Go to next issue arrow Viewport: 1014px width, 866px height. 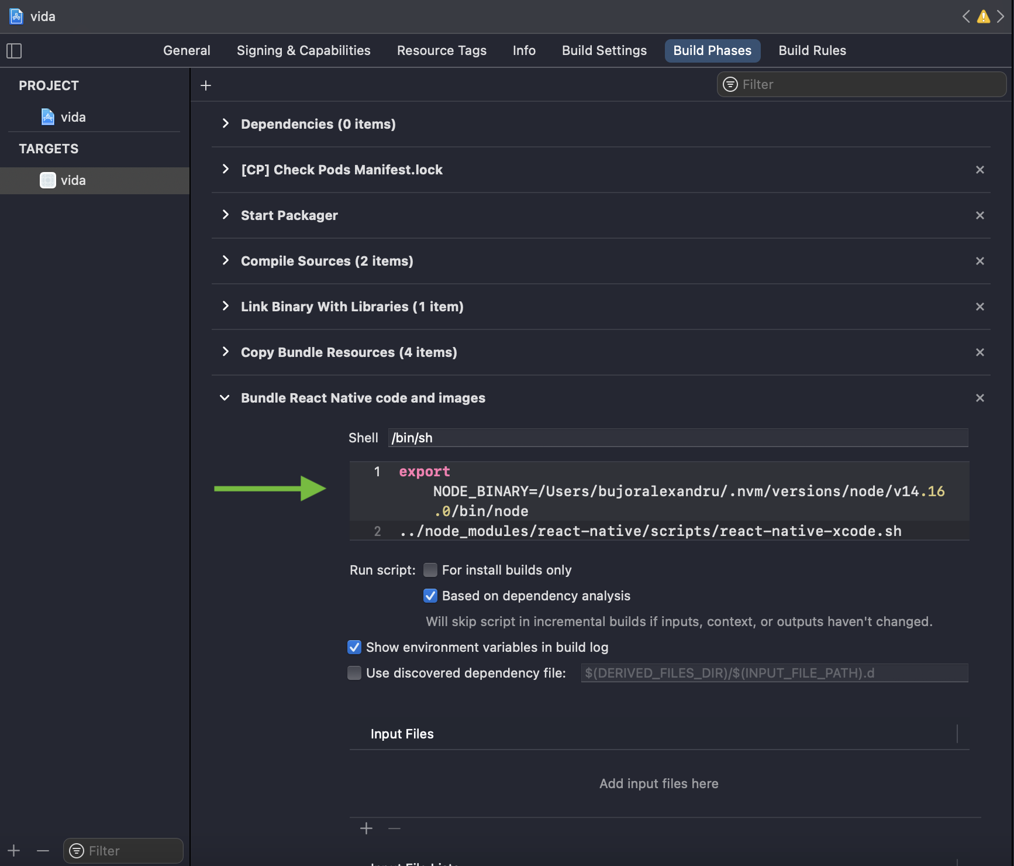(1001, 16)
